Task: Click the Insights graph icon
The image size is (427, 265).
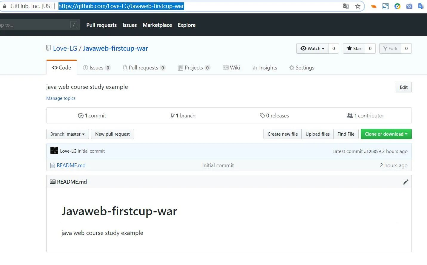Action: [x=255, y=68]
